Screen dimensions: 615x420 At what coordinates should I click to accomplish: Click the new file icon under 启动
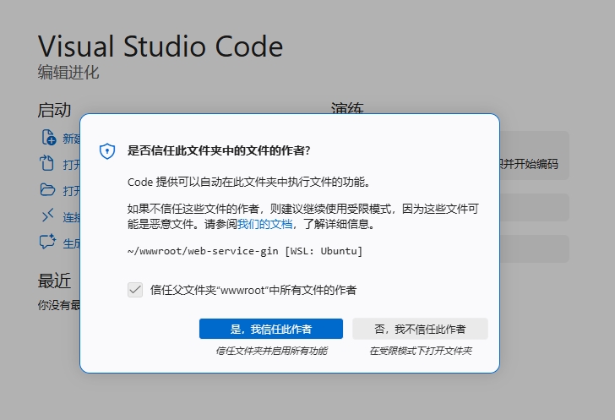48,138
